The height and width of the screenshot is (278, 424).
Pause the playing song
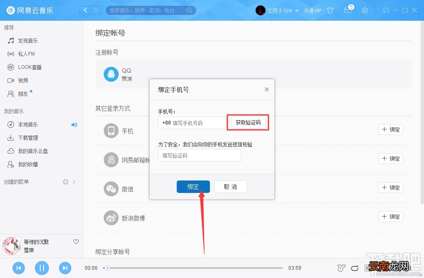pos(42,268)
